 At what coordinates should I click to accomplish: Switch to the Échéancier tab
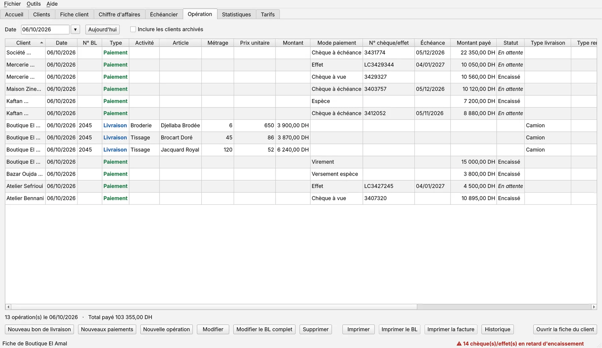164,14
